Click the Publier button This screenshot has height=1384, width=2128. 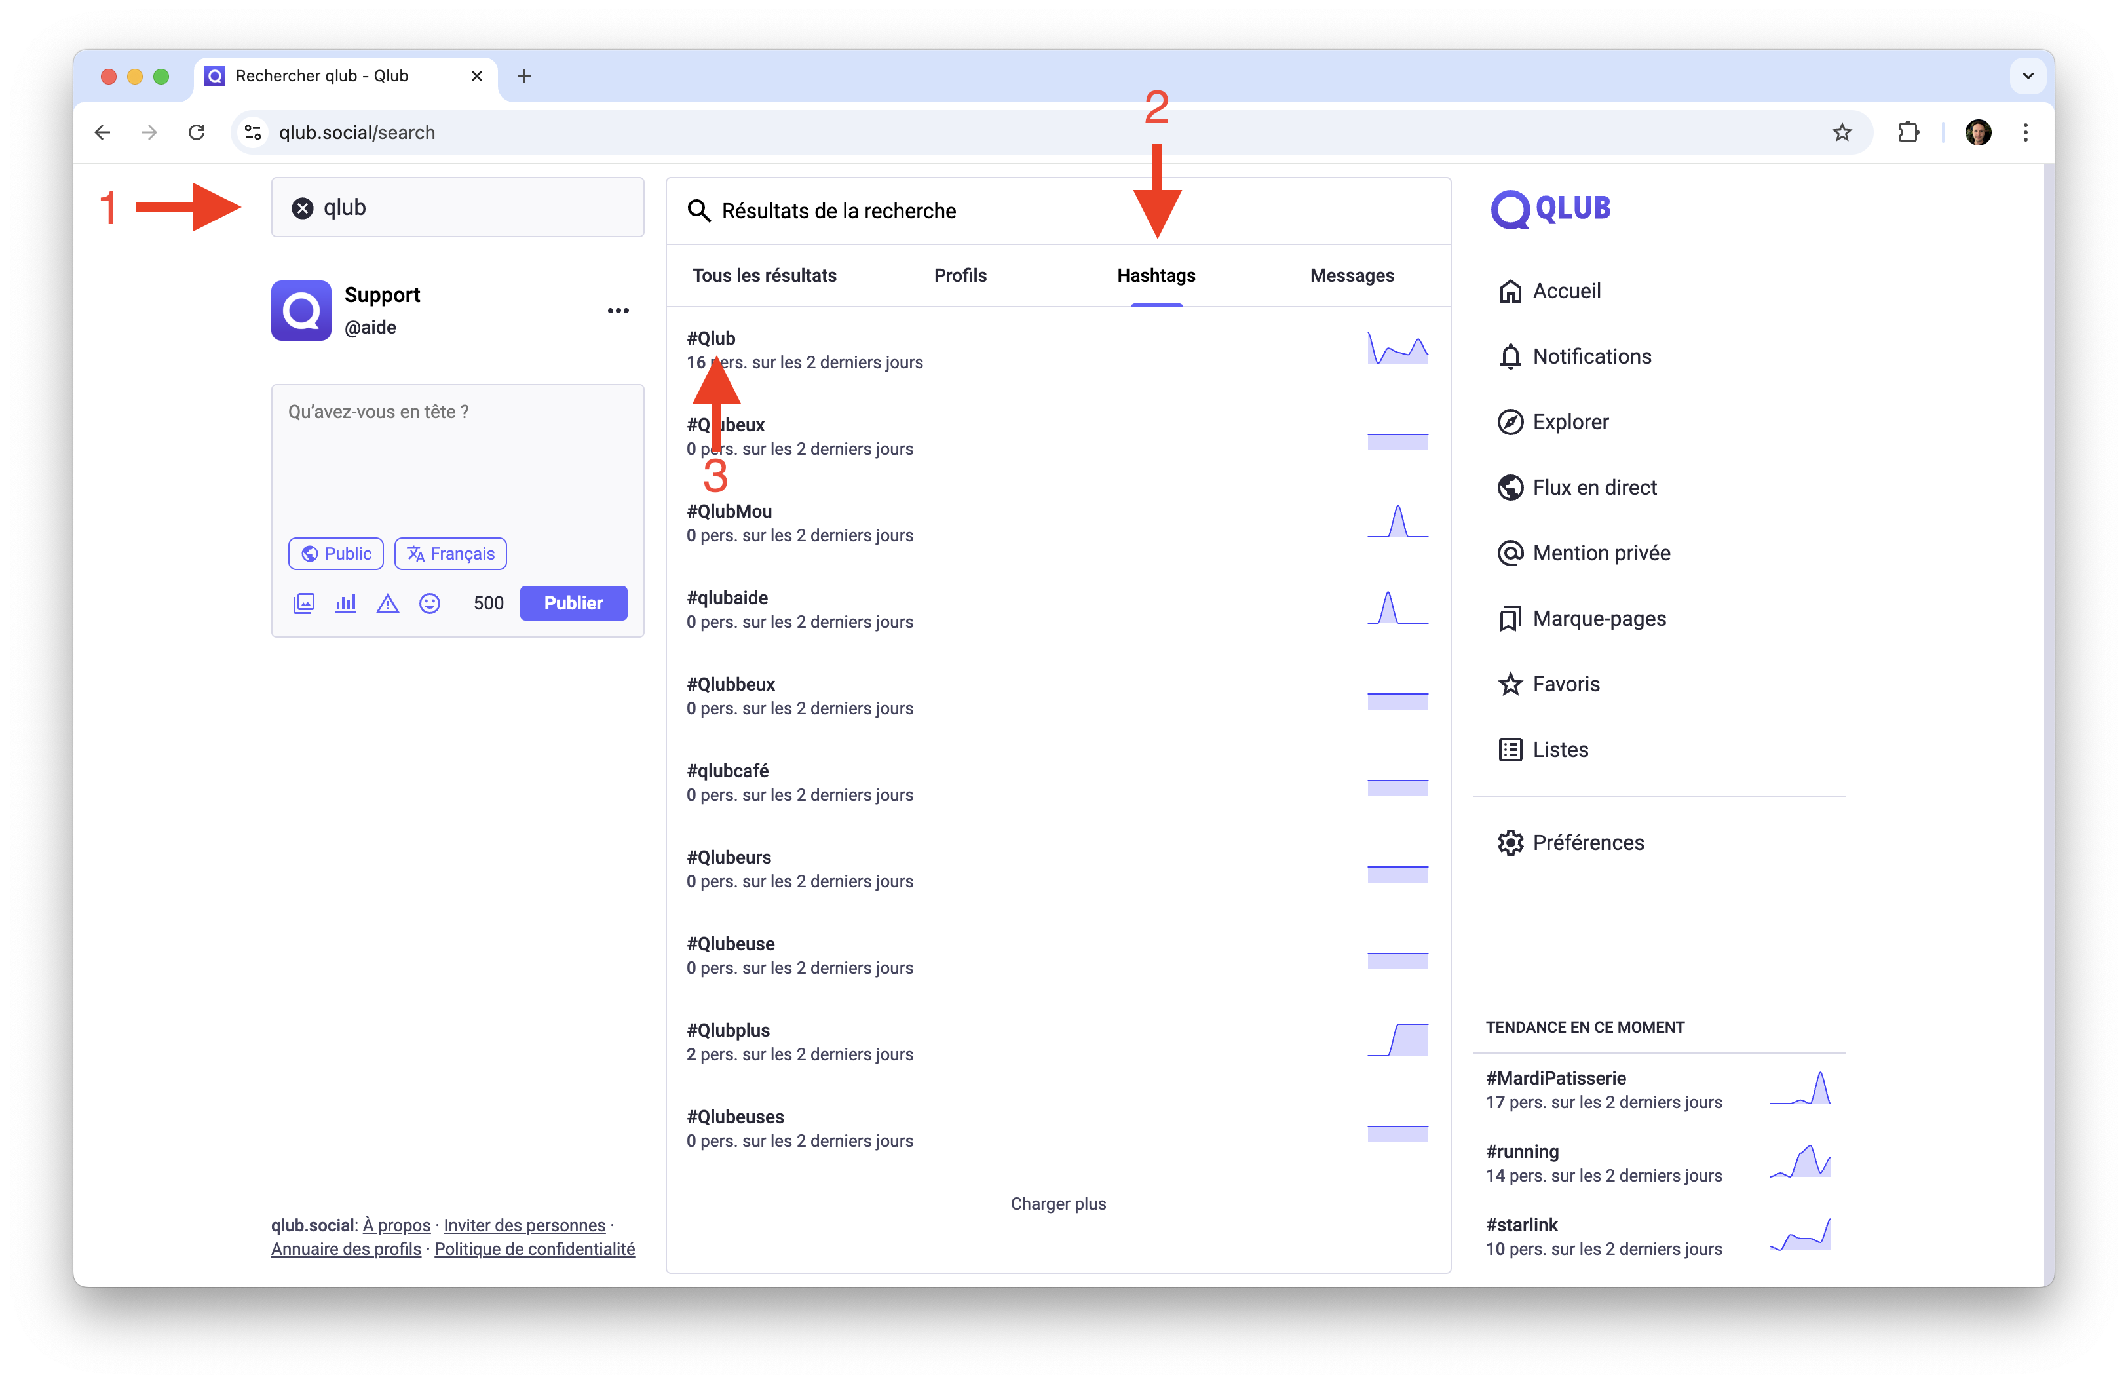coord(573,603)
